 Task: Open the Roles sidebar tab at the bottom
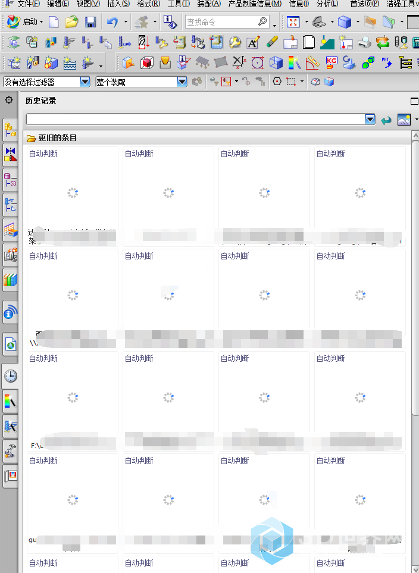[10, 476]
